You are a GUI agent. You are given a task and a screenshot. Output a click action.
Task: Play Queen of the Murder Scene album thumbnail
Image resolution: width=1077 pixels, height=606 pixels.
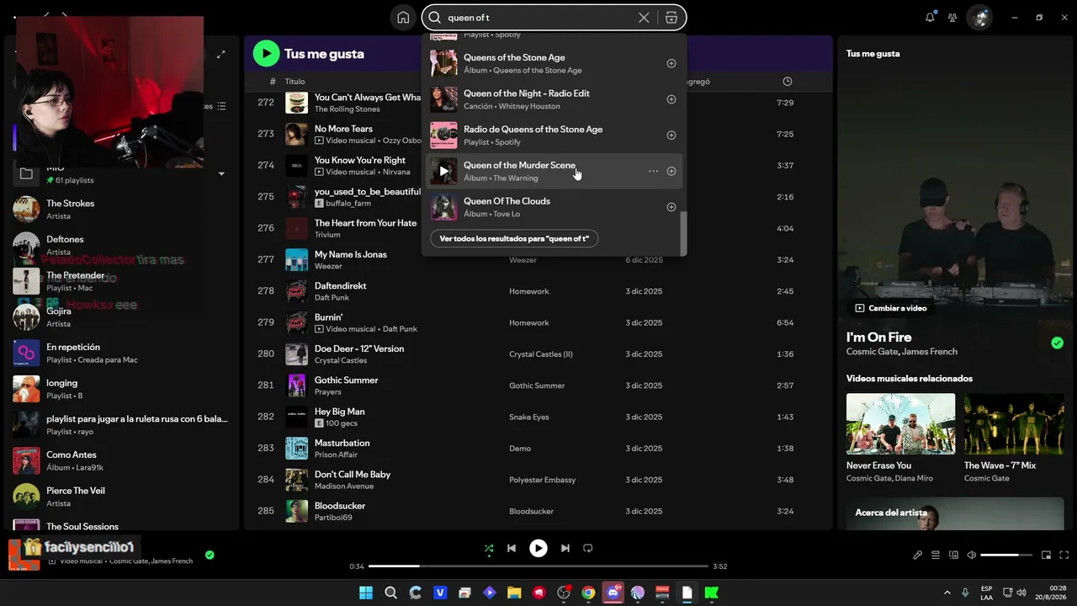443,172
